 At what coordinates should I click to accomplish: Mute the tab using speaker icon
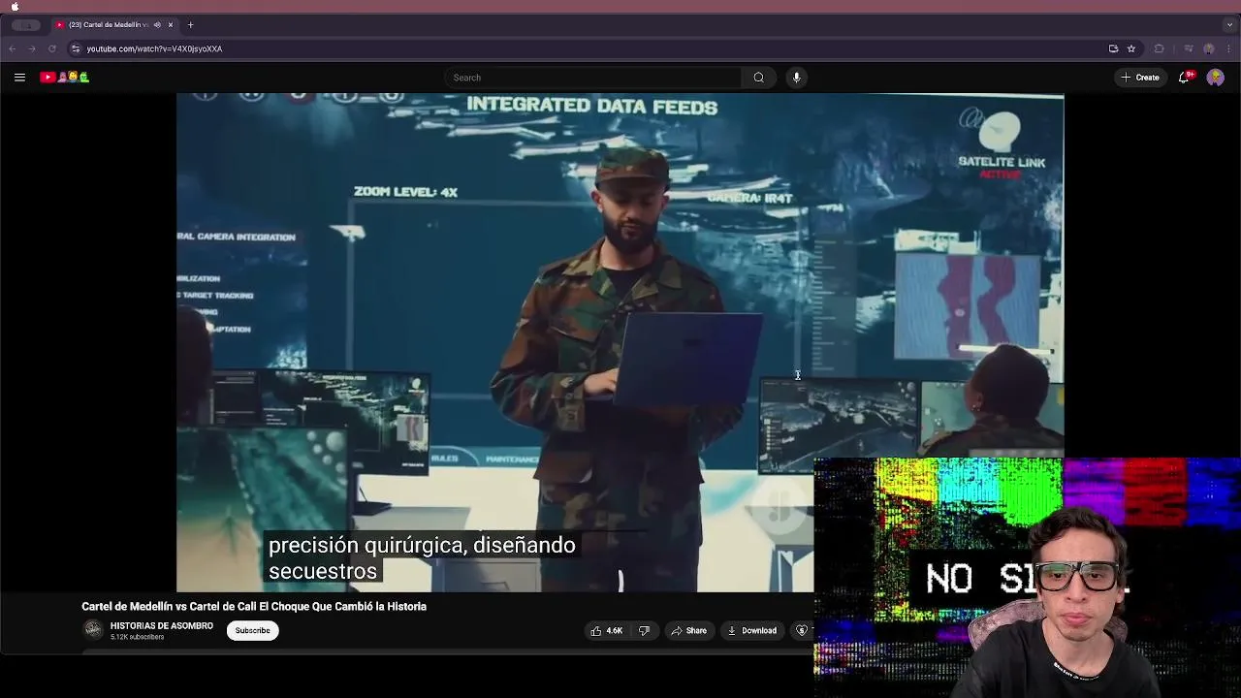click(x=157, y=25)
